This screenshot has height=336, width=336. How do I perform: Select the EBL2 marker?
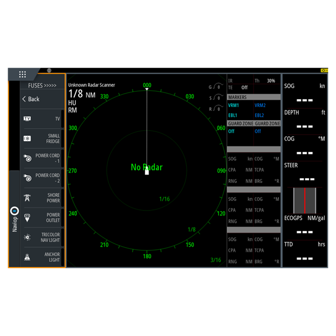point(260,115)
